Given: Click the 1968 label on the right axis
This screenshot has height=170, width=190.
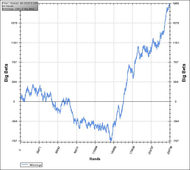Looking at the screenshot, I should [x=176, y=3].
